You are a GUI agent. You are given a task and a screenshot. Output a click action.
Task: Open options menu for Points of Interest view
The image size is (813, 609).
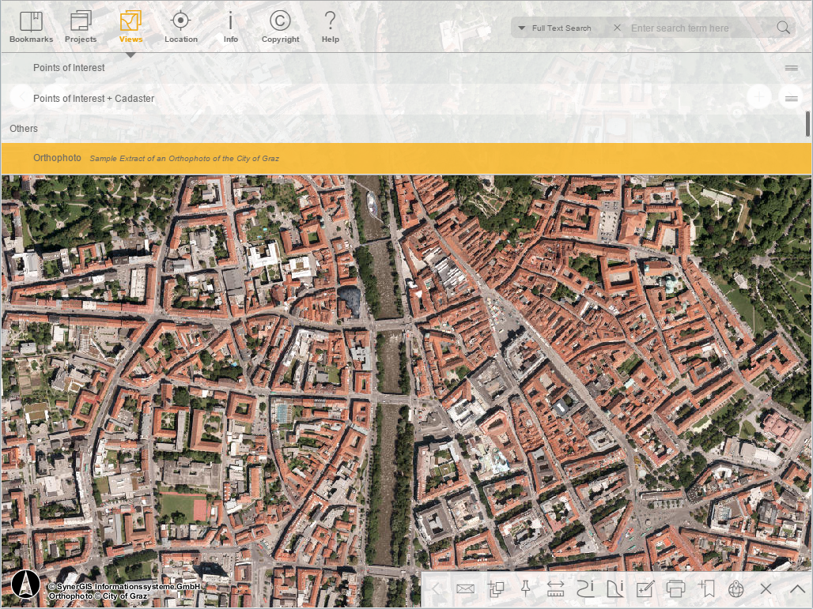pyautogui.click(x=791, y=67)
